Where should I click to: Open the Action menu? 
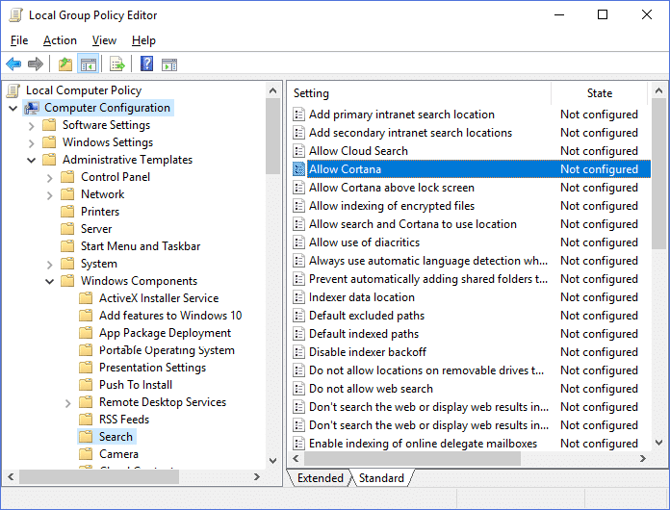[x=60, y=40]
